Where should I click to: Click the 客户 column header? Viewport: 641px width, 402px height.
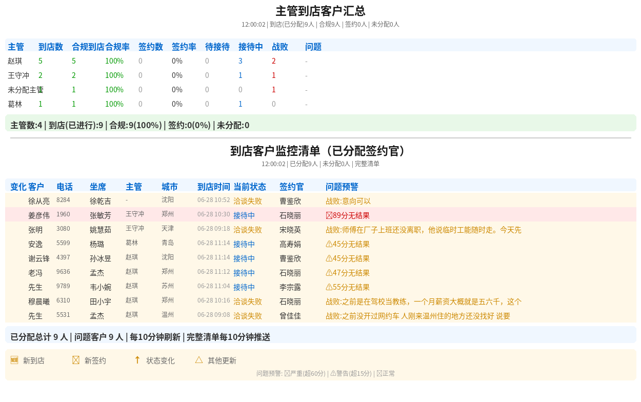(36, 187)
